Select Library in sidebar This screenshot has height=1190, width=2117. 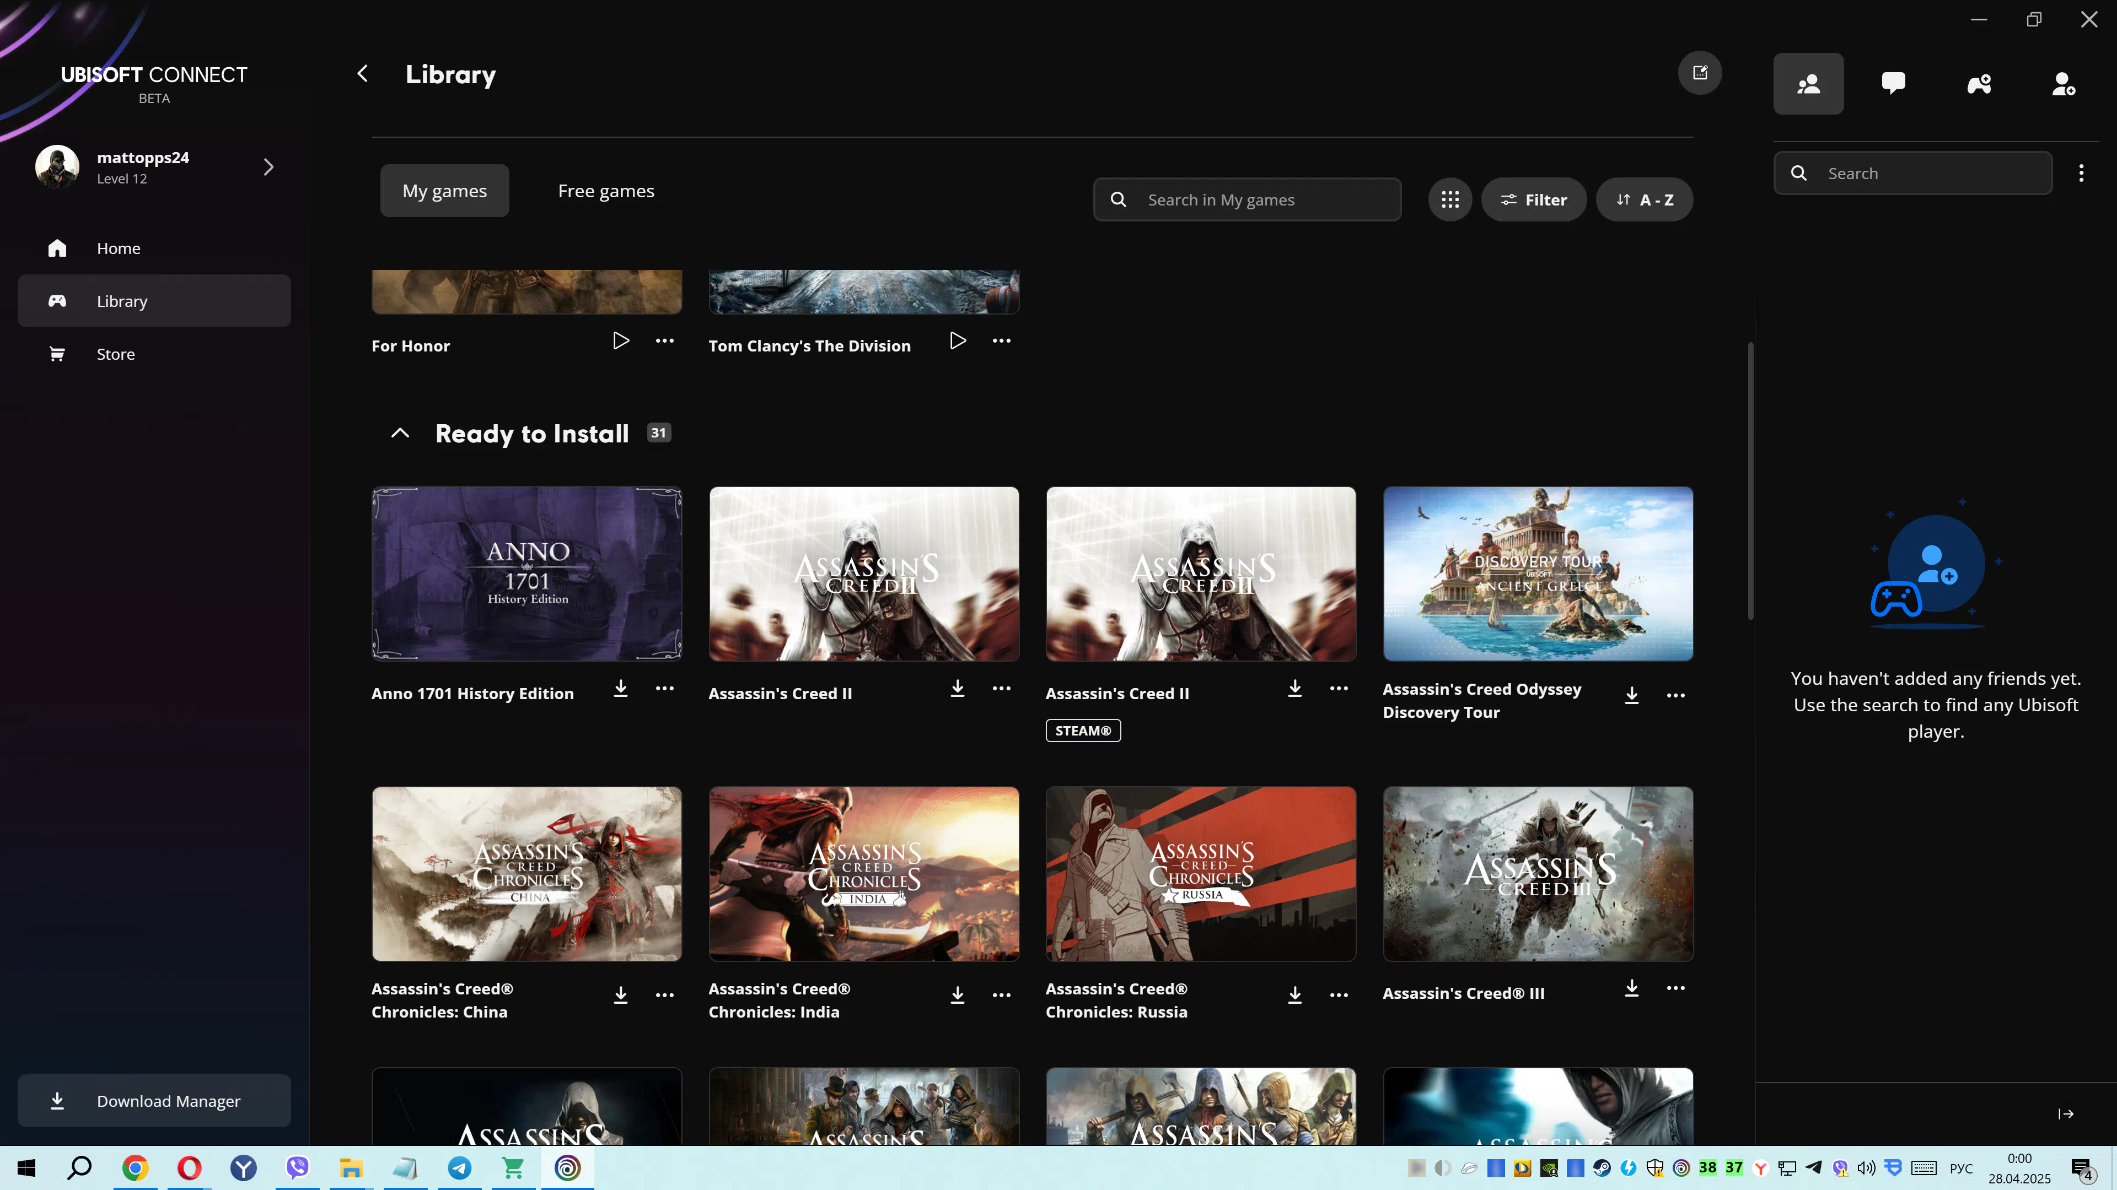pyautogui.click(x=154, y=301)
